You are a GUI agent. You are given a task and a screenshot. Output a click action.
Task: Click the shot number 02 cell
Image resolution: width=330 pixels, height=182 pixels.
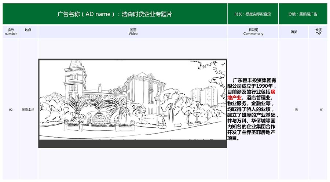tap(11, 109)
